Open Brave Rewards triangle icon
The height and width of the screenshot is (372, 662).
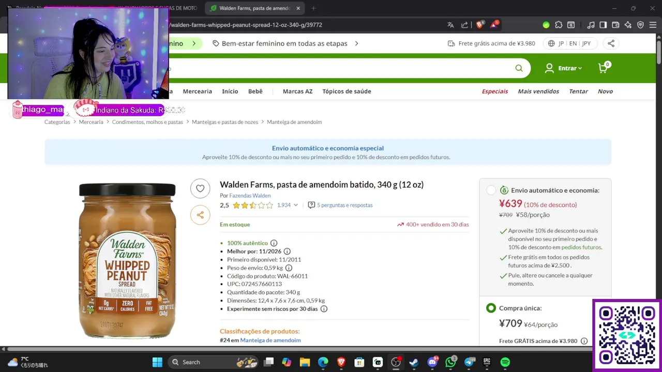pyautogui.click(x=494, y=25)
